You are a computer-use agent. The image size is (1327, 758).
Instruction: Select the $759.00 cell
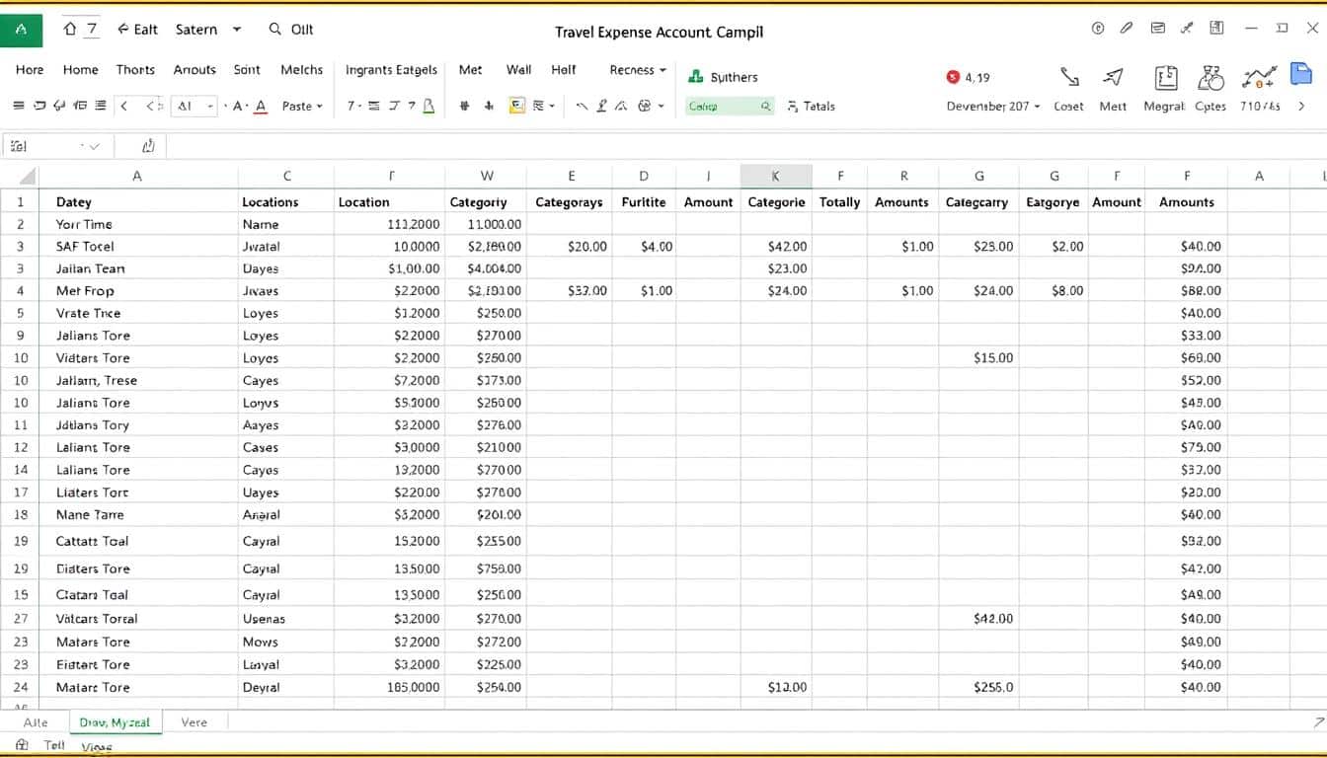[x=487, y=568]
